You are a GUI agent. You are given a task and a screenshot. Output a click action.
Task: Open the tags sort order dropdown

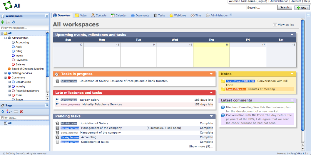(9, 112)
